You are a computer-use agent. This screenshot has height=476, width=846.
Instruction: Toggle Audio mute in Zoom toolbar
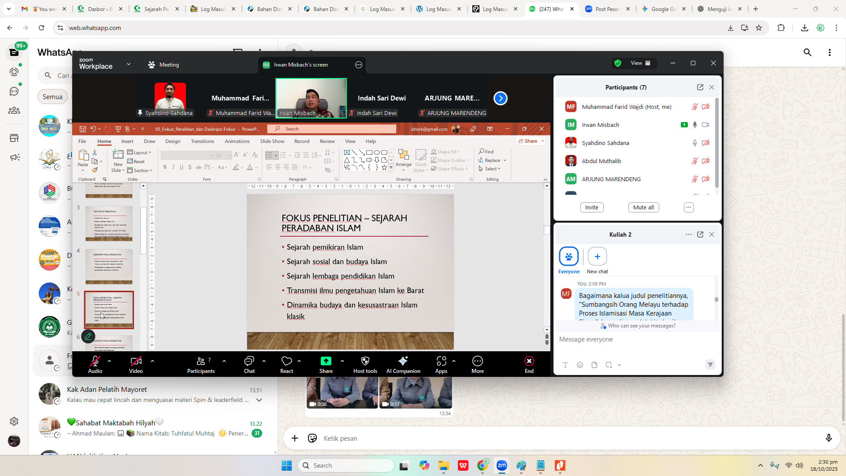(95, 364)
